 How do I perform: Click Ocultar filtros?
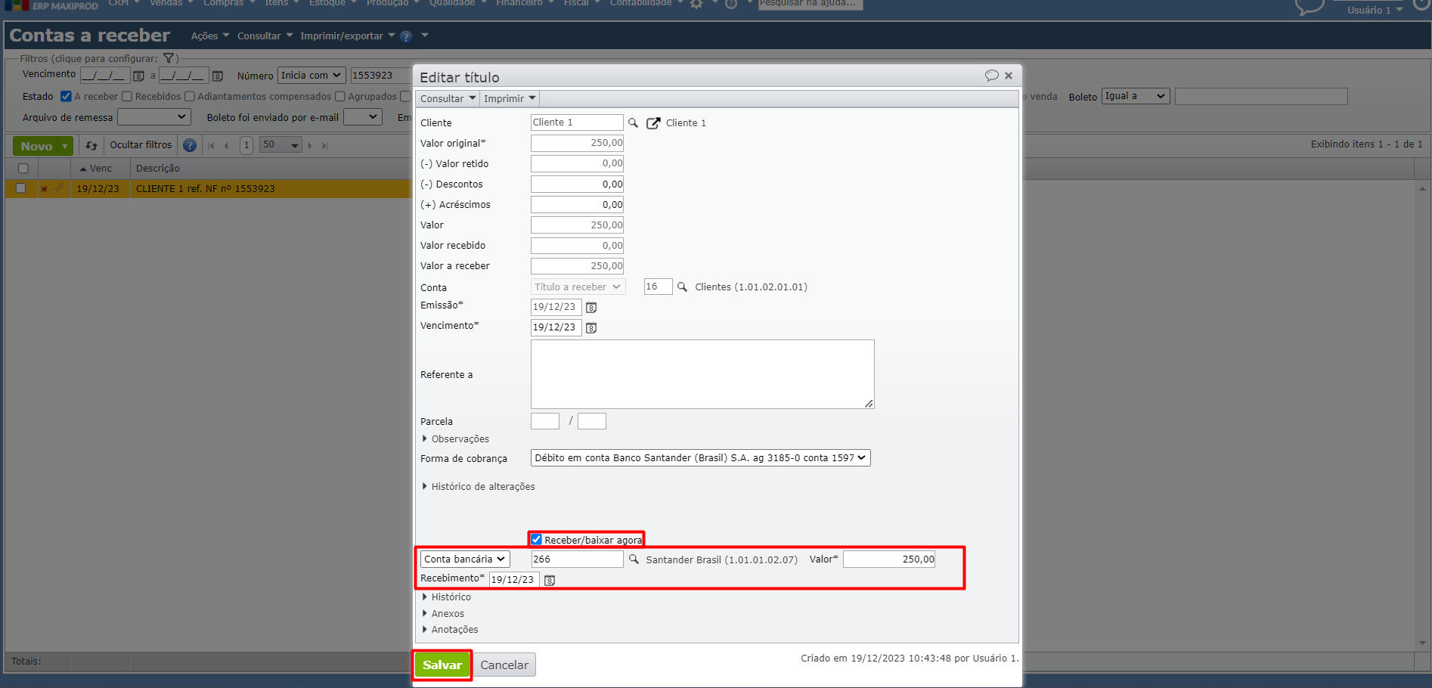click(141, 145)
